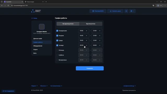Open Вторник opening time dropdown
Image resolution: width=167 pixels, height=94 pixels.
[x=83, y=36]
